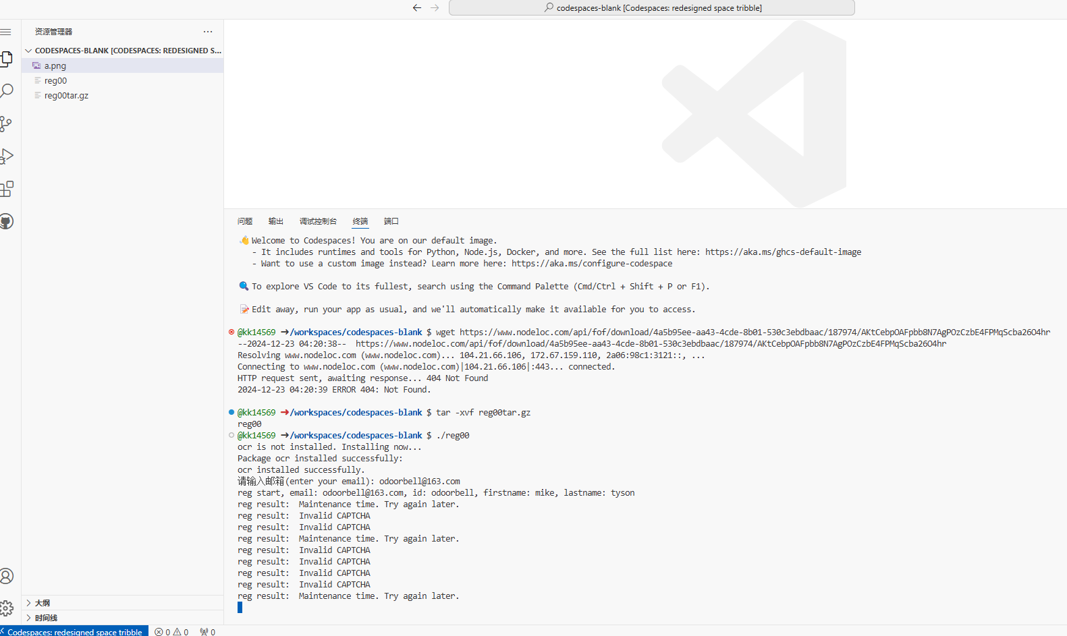Image resolution: width=1067 pixels, height=636 pixels.
Task: Open the Extensions view
Action: (x=6, y=189)
